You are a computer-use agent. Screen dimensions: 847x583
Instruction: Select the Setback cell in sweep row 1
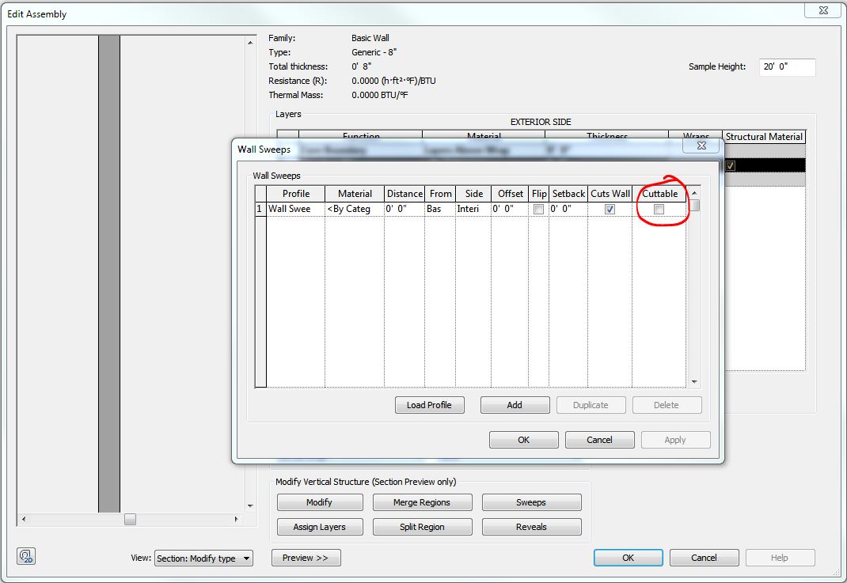(568, 209)
